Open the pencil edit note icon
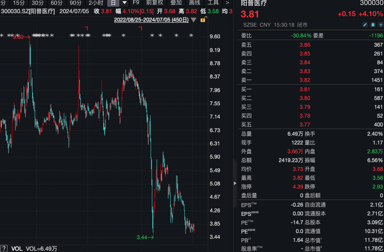The width and height of the screenshot is (384, 252). pos(365,25)
